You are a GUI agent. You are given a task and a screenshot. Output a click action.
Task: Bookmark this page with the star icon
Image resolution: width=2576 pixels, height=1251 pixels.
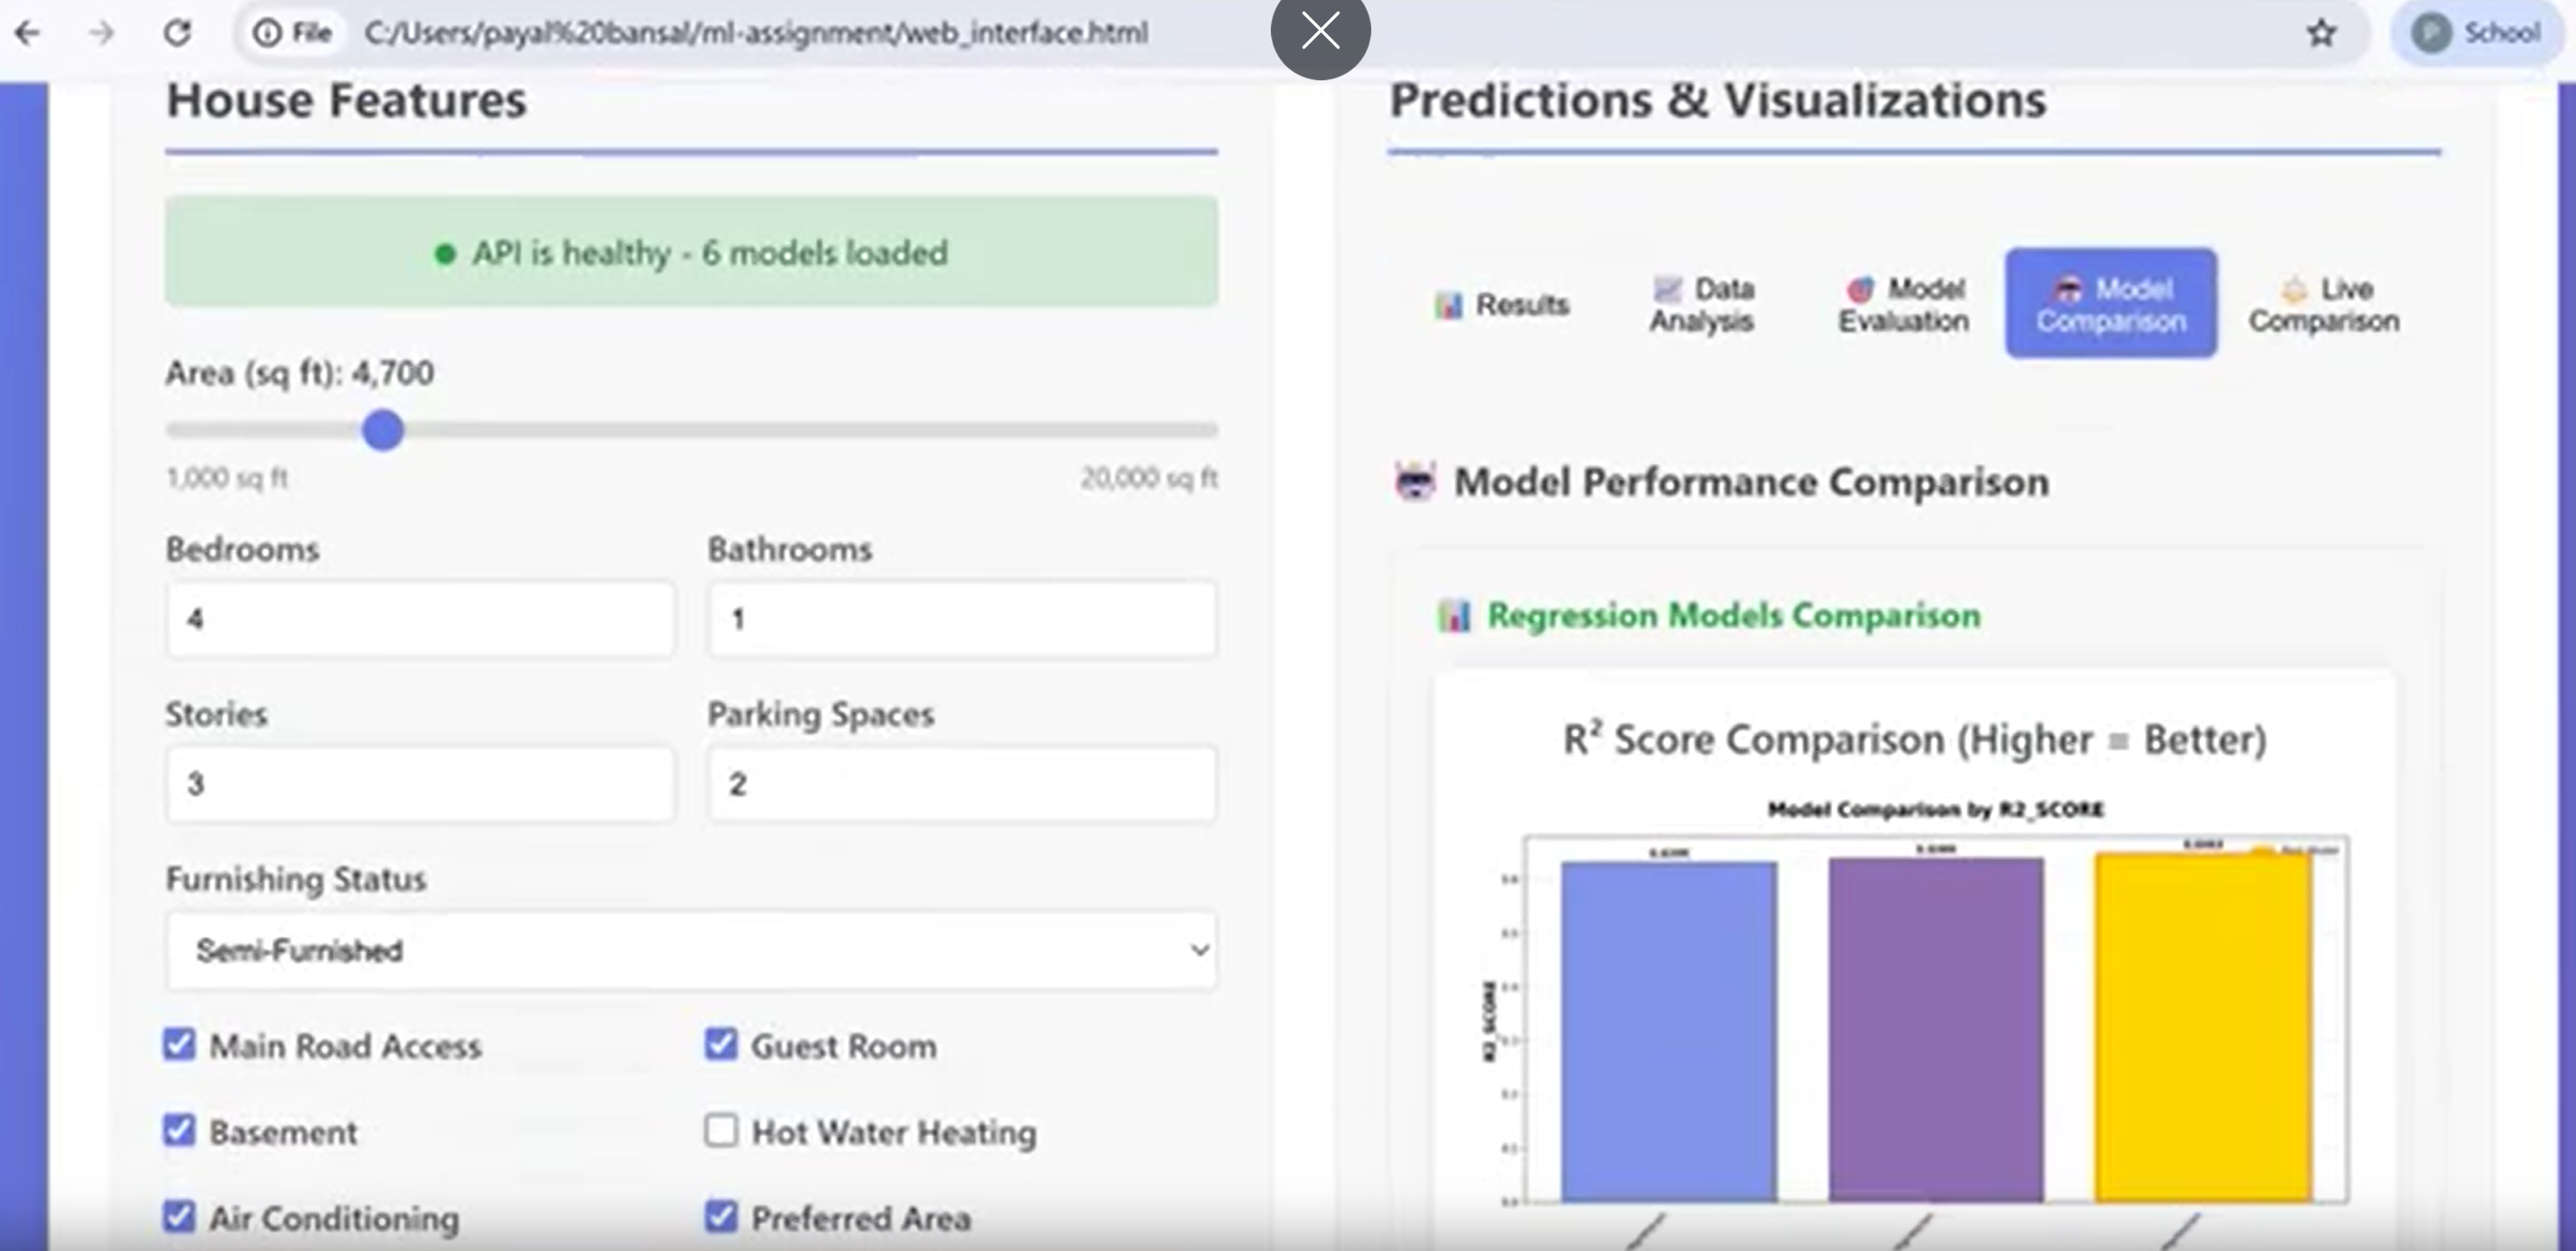tap(2321, 34)
